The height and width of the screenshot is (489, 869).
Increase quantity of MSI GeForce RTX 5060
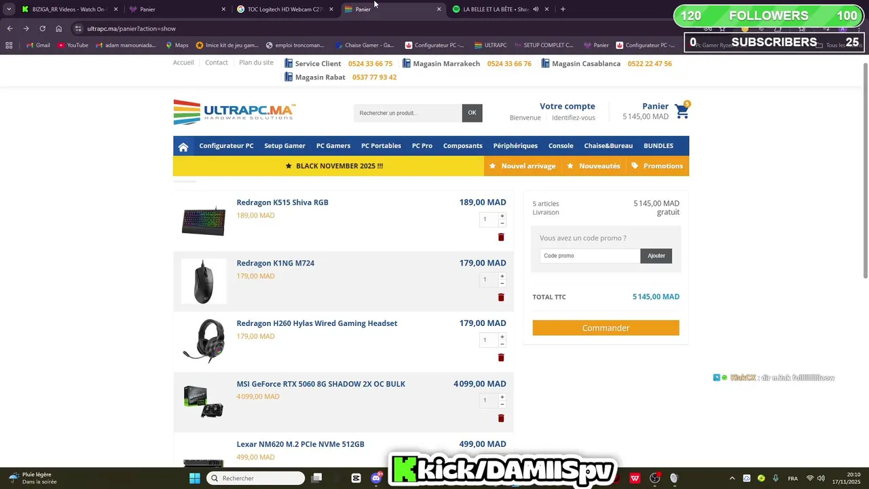coord(502,397)
